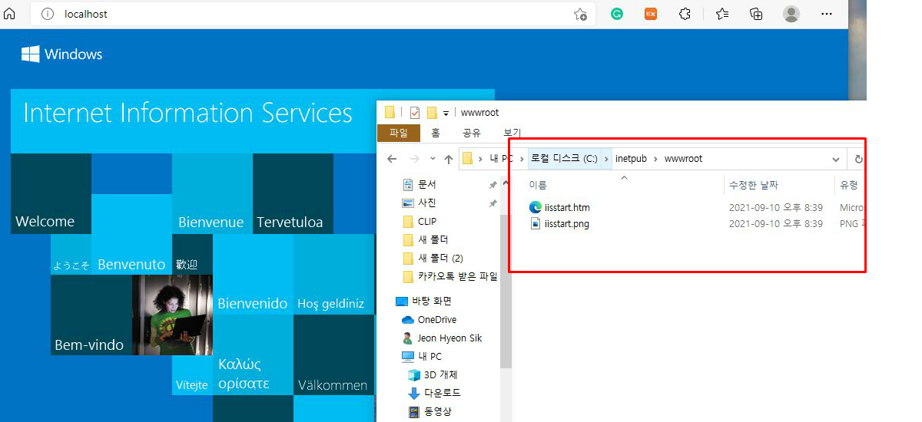Image resolution: width=922 pixels, height=422 pixels.
Task: Open Explorer recent locations dropdown
Action: [432, 160]
